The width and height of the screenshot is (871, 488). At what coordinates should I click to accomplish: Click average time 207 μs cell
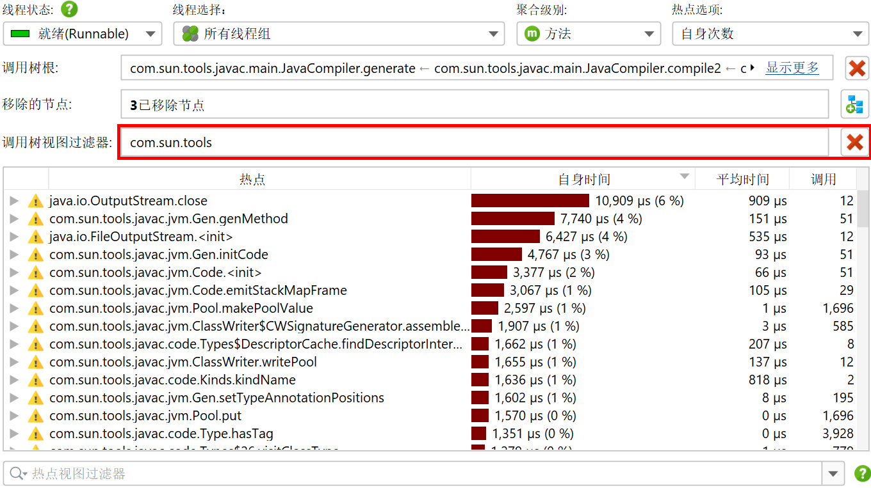(767, 344)
